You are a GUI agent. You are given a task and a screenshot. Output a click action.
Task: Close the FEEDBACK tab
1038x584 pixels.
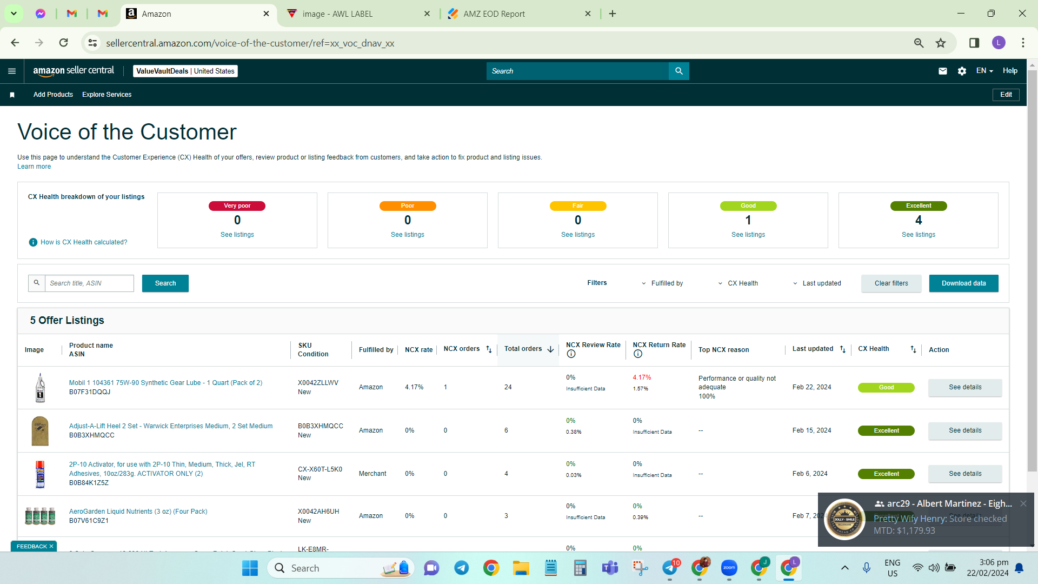pyautogui.click(x=51, y=547)
